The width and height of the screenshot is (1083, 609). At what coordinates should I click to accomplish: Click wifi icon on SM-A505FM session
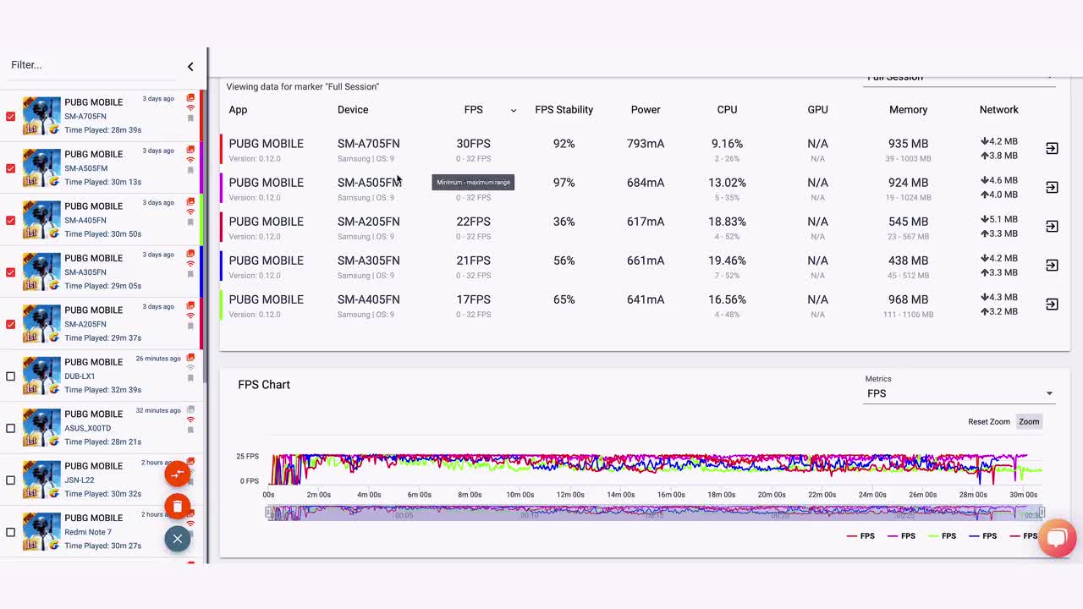[190, 160]
